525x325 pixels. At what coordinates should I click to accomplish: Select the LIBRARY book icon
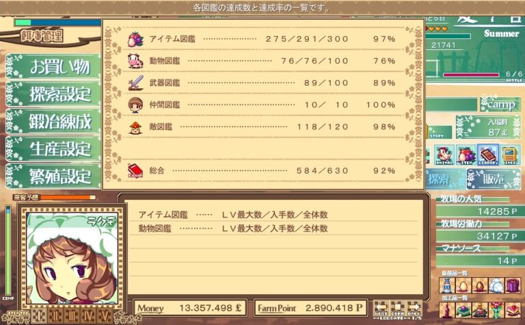point(488,155)
